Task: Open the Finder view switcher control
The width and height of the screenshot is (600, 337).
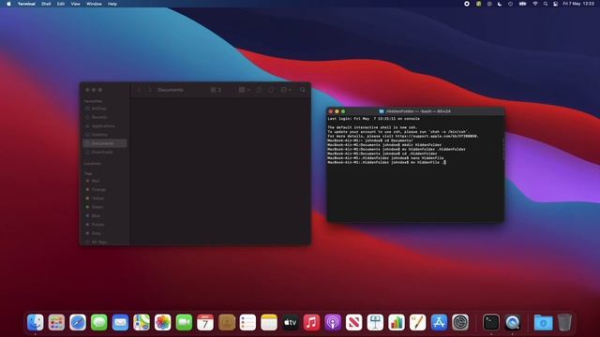Action: click(216, 90)
